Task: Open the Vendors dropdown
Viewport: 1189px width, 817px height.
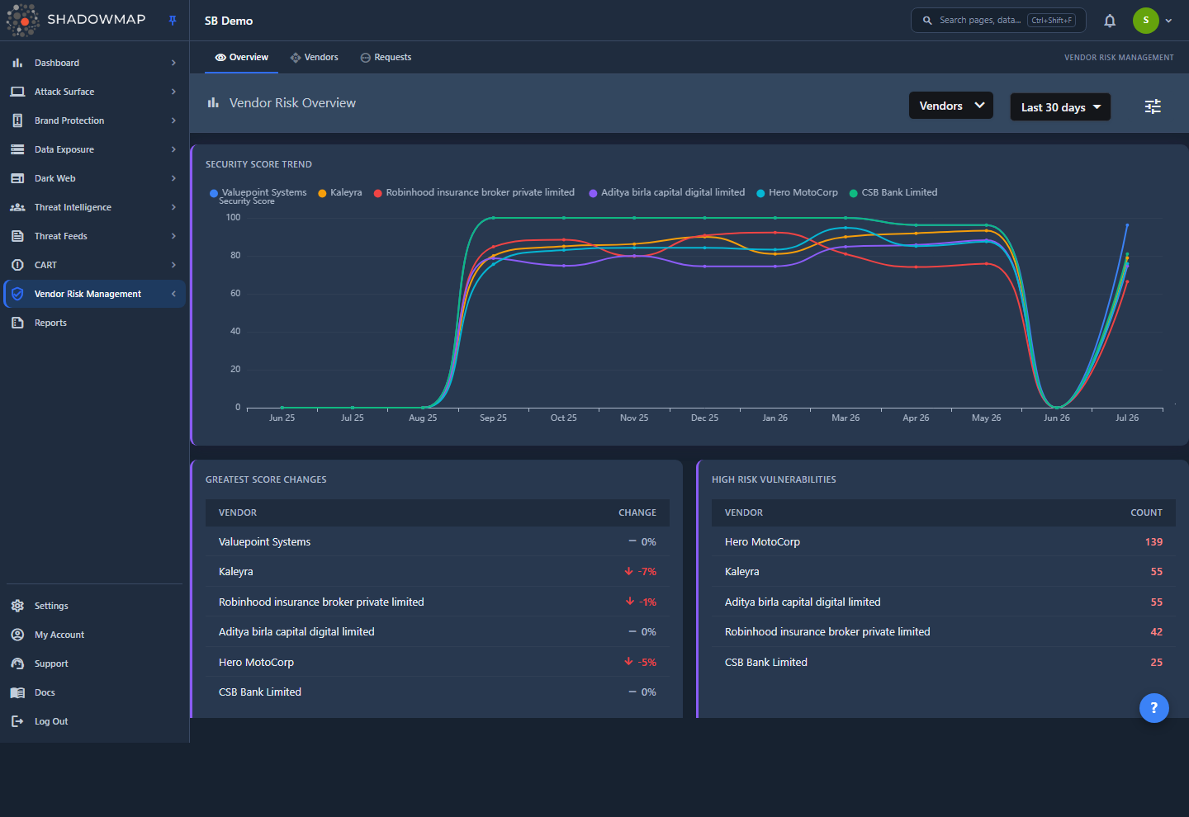Action: tap(951, 106)
